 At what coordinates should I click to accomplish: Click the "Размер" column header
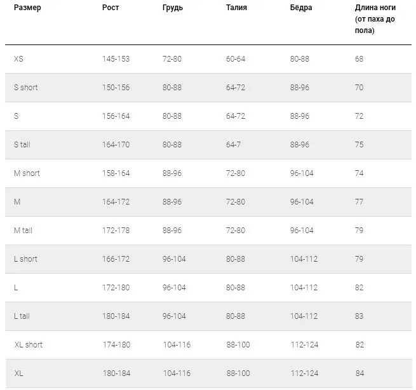[x=27, y=8]
